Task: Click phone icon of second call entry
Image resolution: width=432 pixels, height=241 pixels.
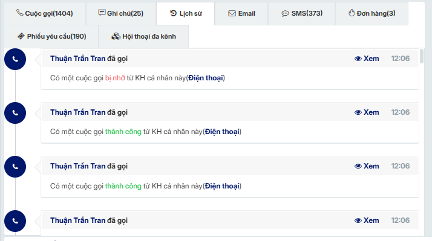Action: (15, 113)
